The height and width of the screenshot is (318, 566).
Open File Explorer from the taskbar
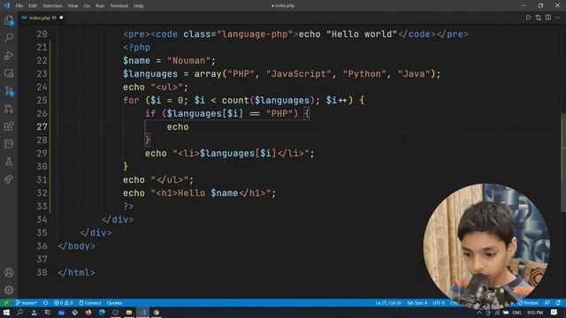pyautogui.click(x=129, y=312)
